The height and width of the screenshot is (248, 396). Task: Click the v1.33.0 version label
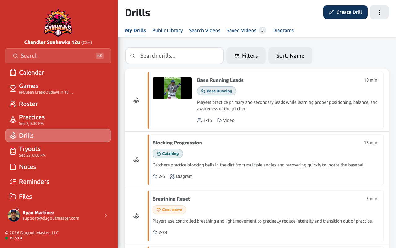coord(16,238)
